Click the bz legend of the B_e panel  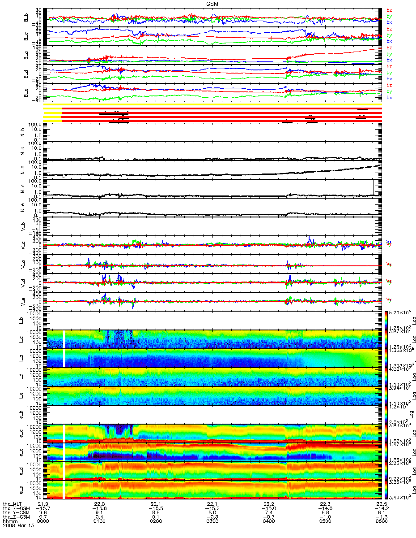click(389, 85)
